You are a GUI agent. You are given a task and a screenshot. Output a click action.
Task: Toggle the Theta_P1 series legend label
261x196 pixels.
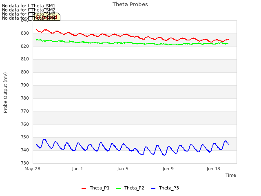(x=100, y=188)
